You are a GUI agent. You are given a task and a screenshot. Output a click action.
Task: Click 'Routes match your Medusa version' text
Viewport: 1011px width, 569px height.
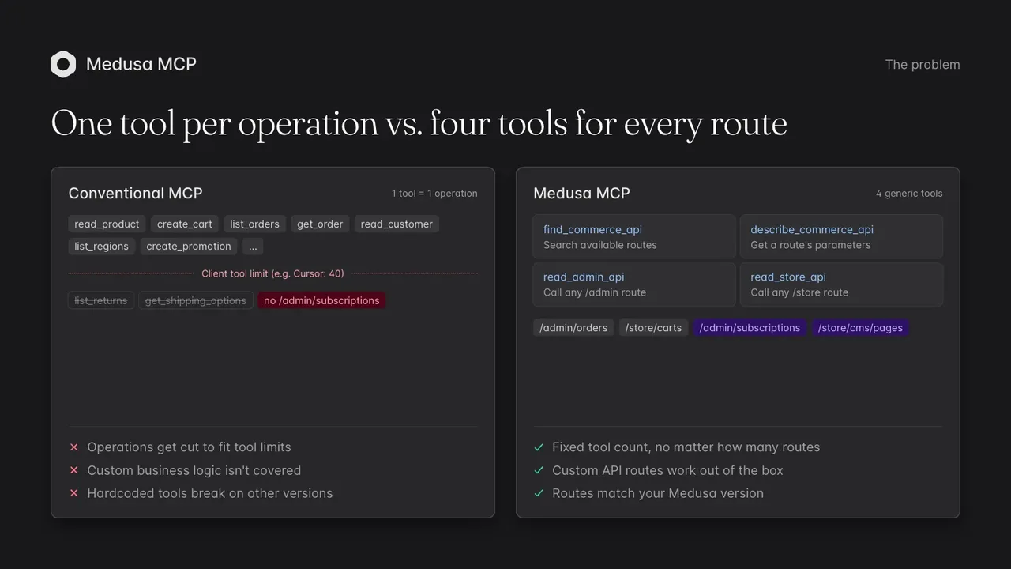(658, 493)
